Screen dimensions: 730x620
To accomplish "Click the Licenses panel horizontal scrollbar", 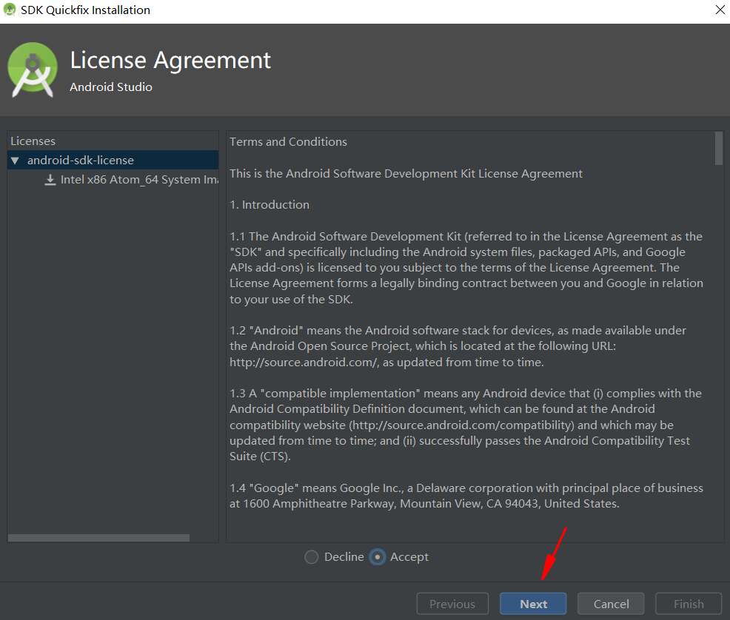I will (x=98, y=538).
